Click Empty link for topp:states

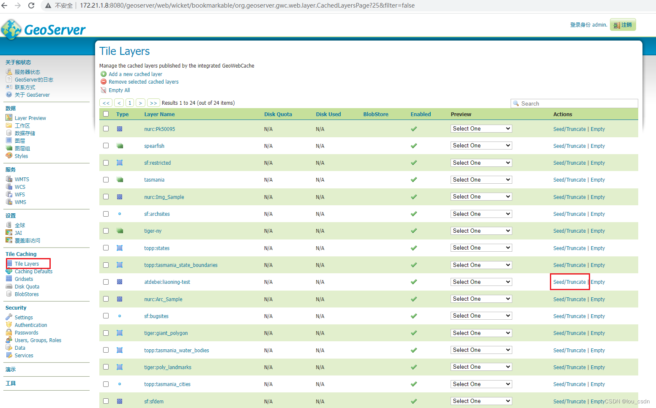598,248
